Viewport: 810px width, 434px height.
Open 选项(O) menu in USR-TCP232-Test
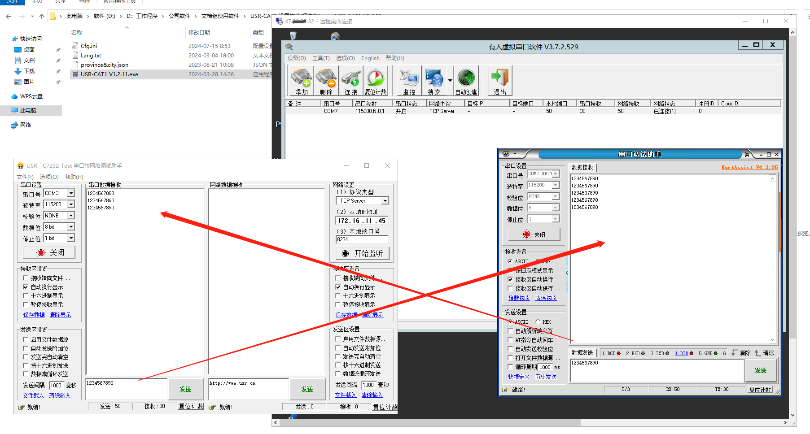[x=49, y=177]
